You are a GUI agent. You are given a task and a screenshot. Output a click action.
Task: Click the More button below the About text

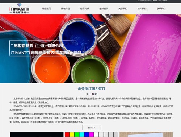click(92, 128)
